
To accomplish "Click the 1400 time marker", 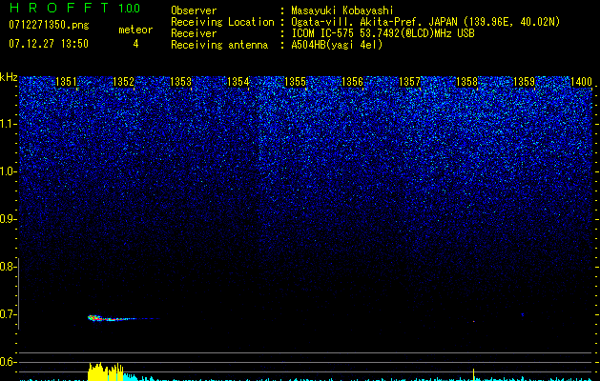I will click(581, 82).
